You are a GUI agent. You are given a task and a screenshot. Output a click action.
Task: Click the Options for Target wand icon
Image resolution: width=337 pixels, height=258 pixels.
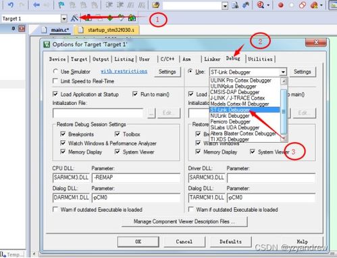[74, 18]
